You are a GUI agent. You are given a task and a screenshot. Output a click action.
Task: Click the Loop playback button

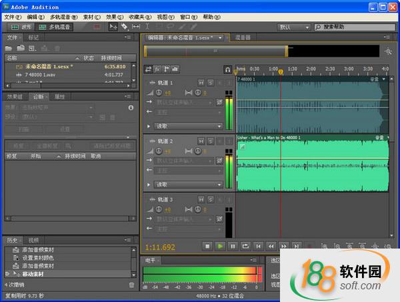point(245,247)
